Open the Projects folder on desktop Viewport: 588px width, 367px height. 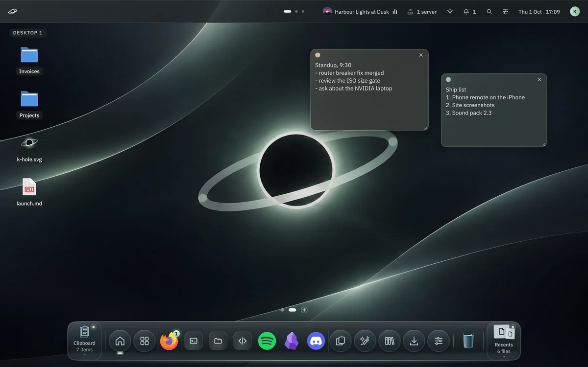(x=29, y=105)
